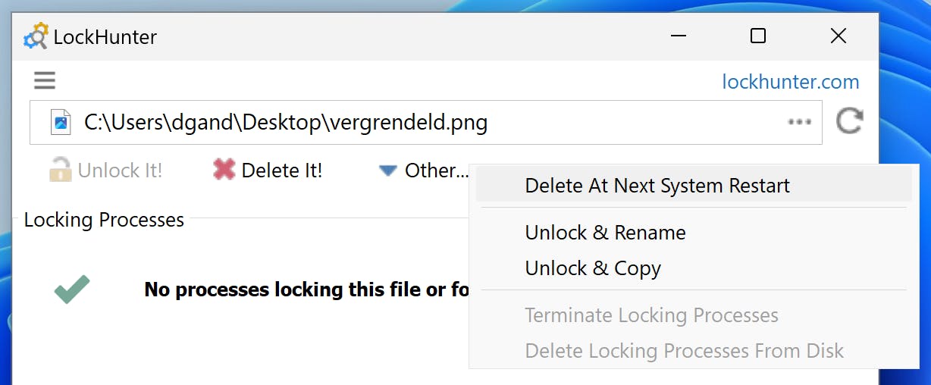Click the green checkmark status icon
Viewport: 931px width, 385px height.
click(72, 290)
